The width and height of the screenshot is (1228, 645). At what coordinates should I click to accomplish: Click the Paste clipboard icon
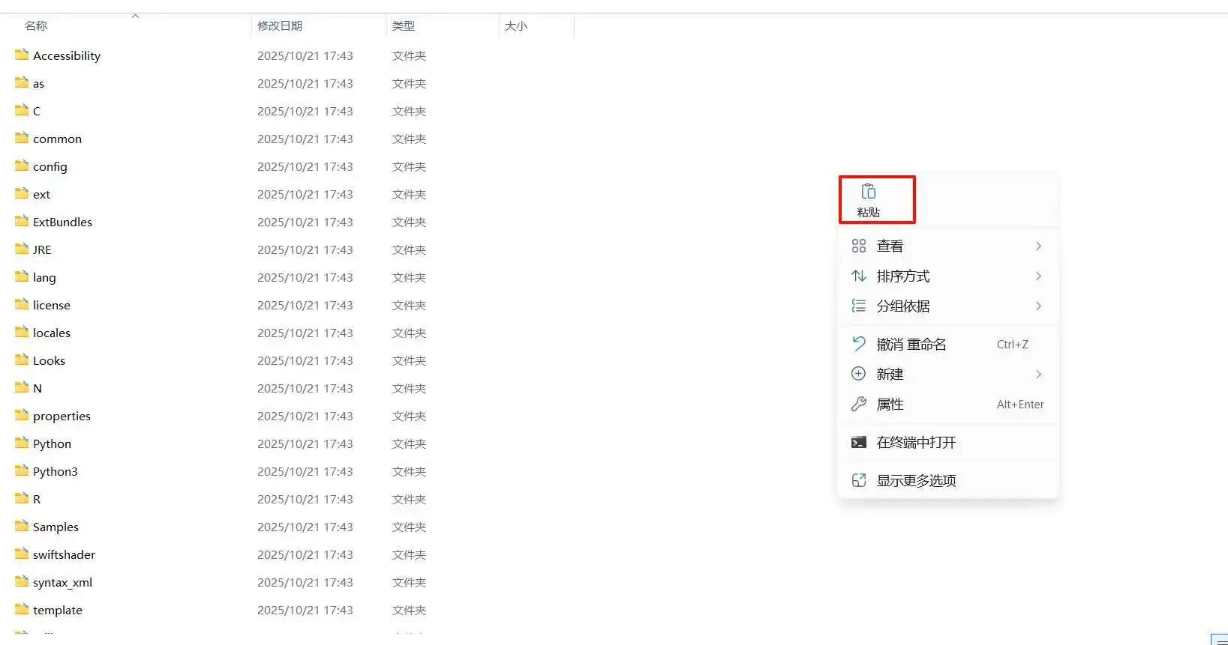pos(869,192)
